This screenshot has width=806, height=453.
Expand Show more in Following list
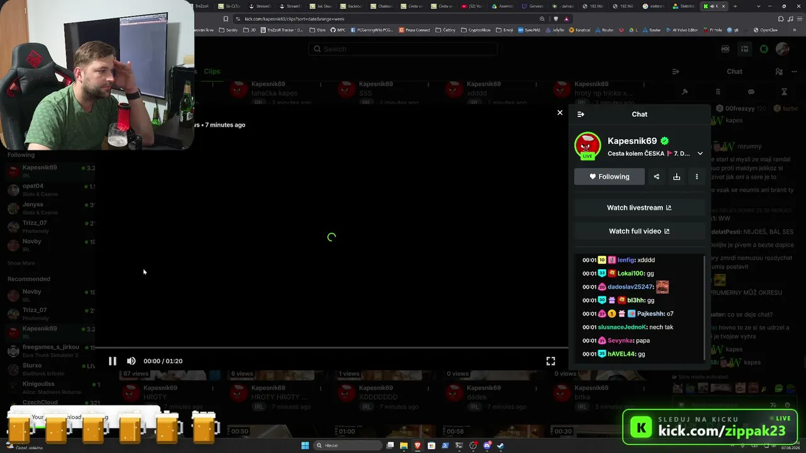21,263
